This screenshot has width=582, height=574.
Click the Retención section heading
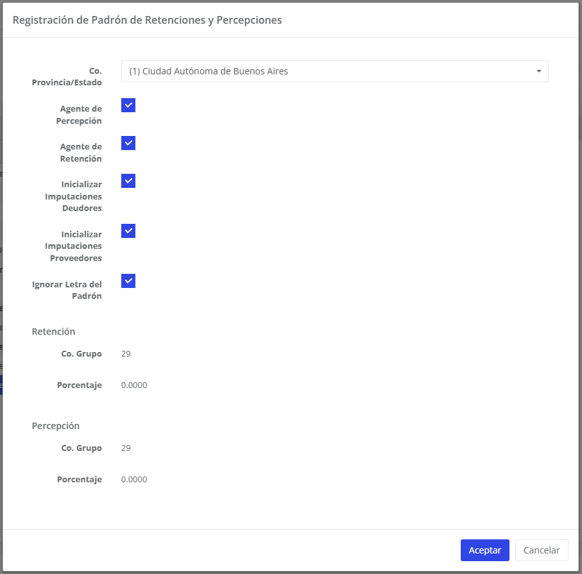point(53,332)
